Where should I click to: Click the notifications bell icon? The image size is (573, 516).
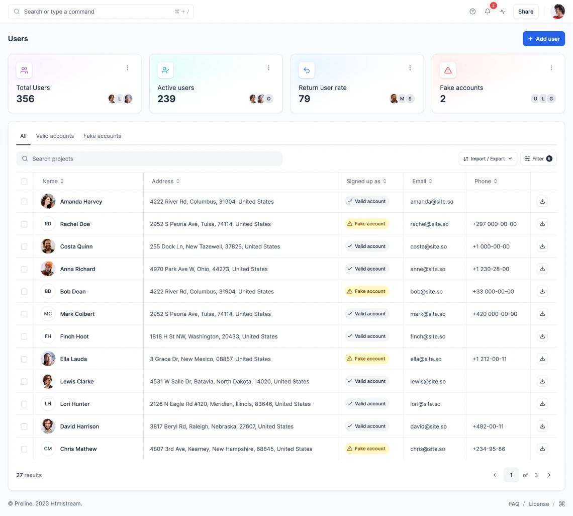tap(487, 12)
